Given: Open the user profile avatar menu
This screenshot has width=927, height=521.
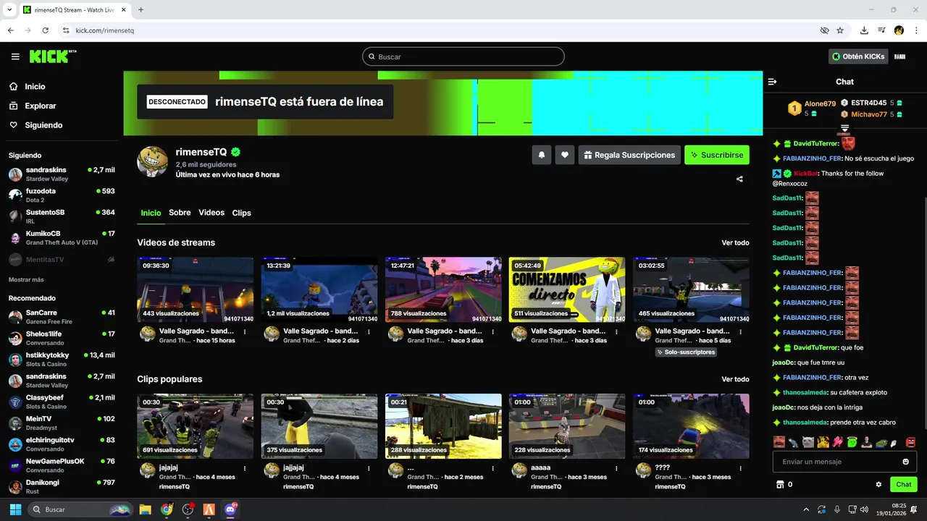Looking at the screenshot, I should (x=900, y=56).
